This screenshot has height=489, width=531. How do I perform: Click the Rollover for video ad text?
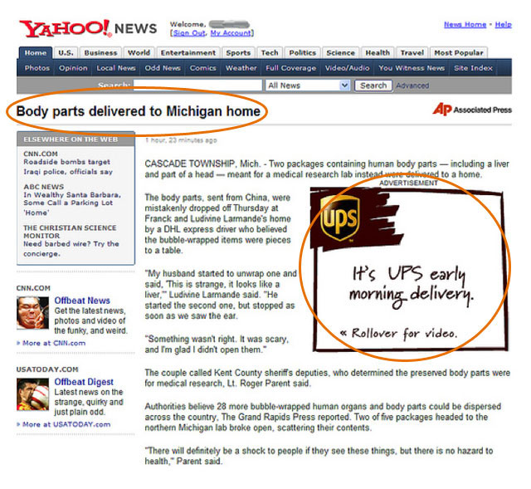(x=399, y=334)
